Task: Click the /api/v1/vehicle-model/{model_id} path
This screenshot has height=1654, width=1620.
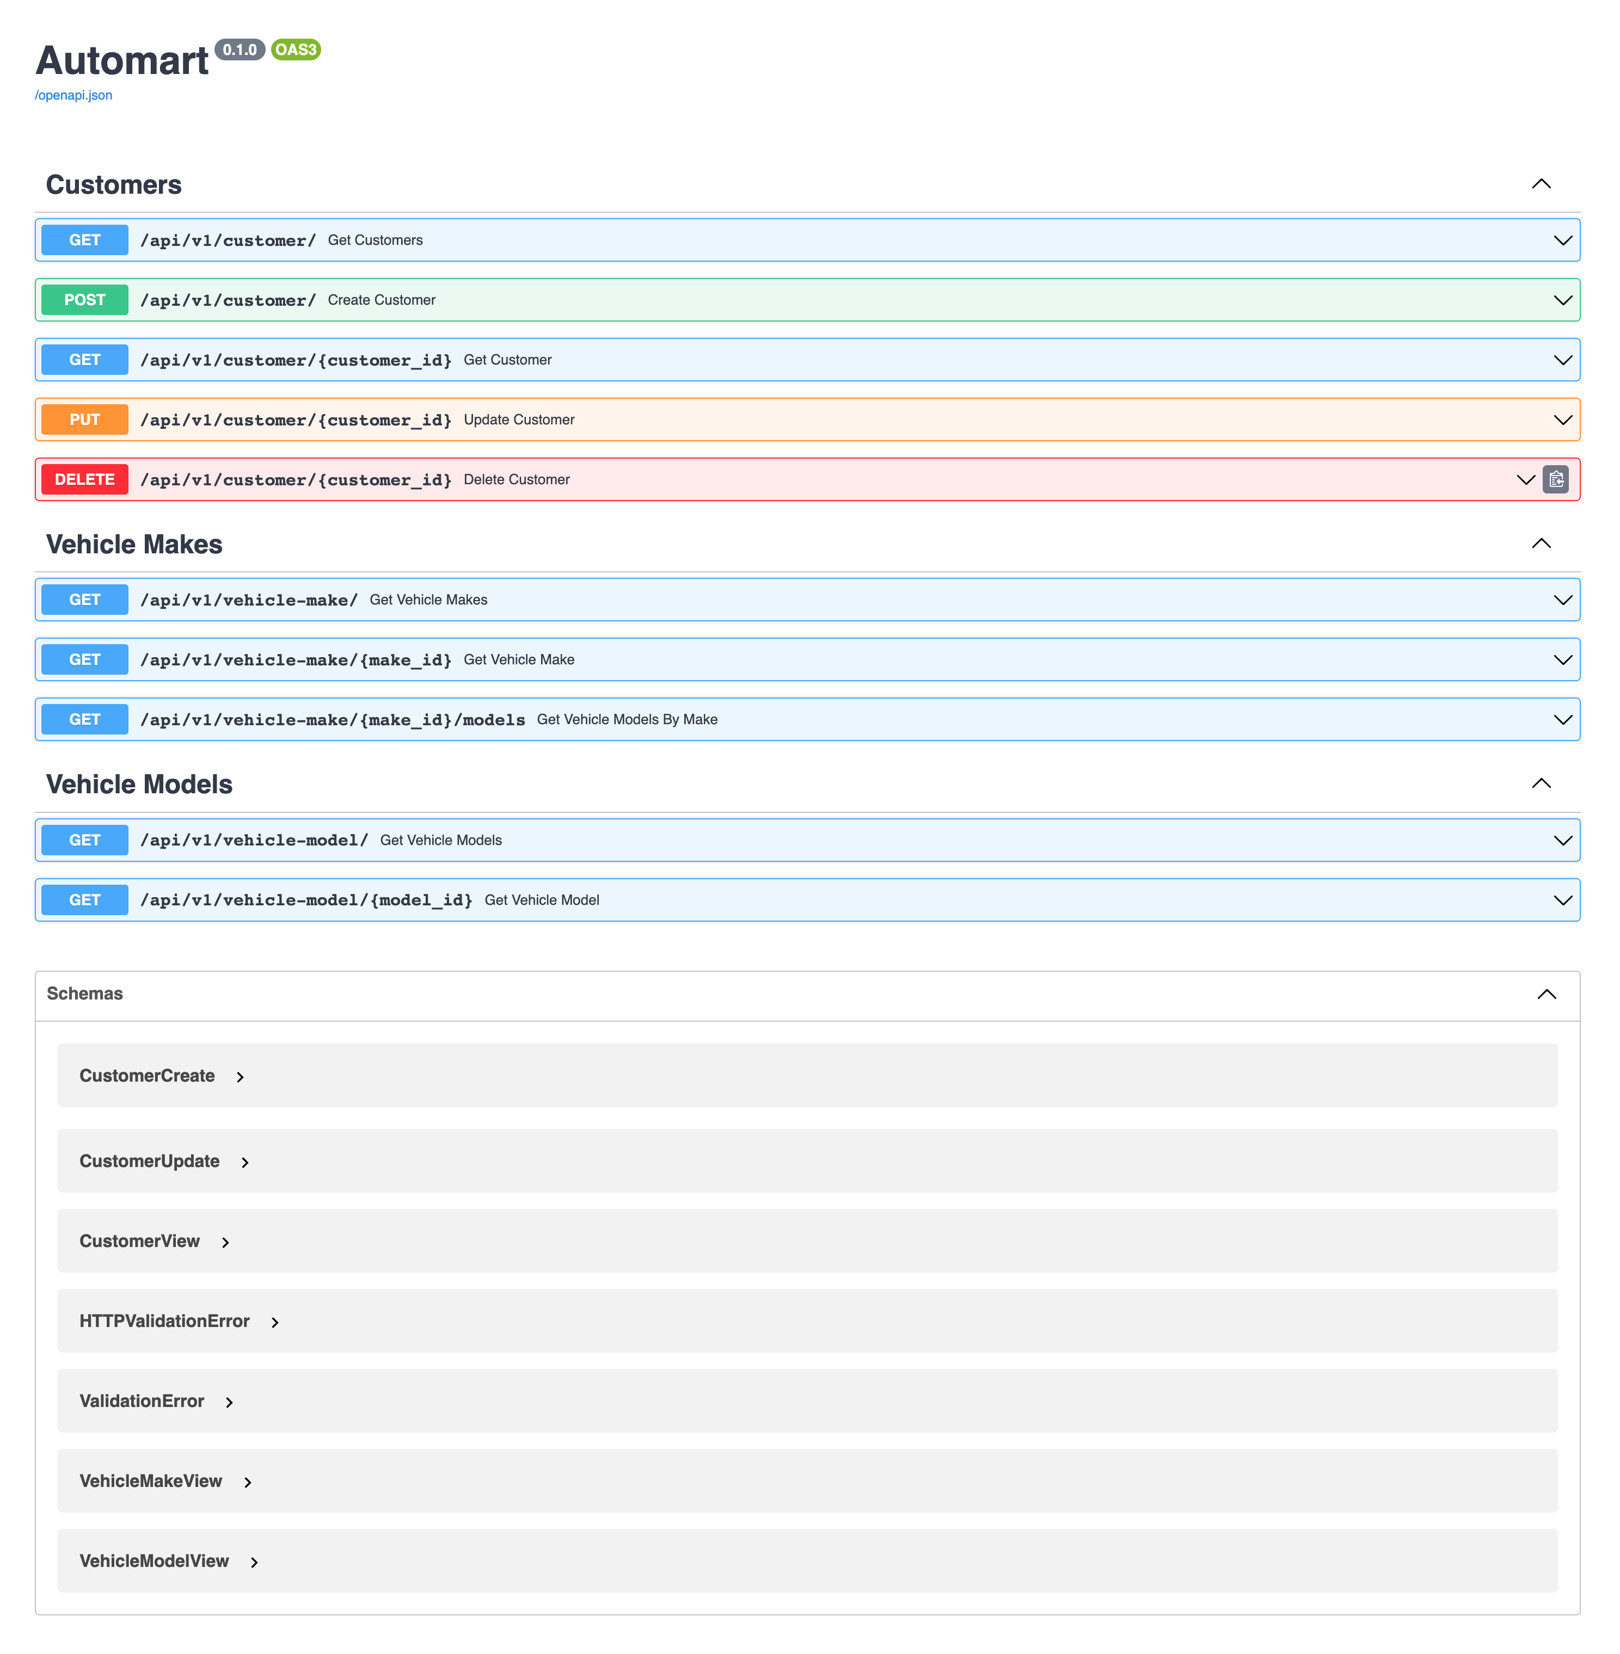Action: pyautogui.click(x=306, y=900)
